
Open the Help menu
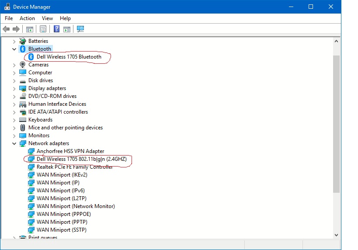click(65, 18)
